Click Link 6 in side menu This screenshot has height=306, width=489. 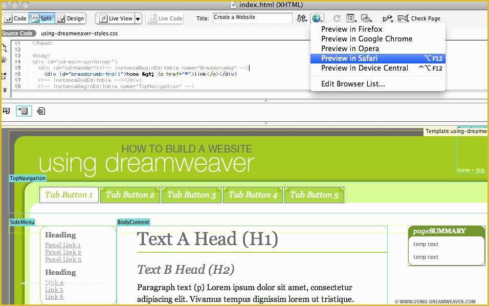tap(54, 297)
